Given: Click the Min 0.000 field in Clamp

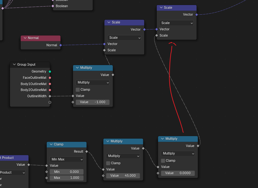Looking at the screenshot, I should (x=66, y=172).
